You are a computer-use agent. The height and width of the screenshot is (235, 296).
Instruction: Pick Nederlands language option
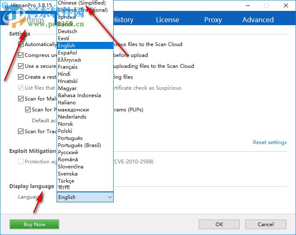pyautogui.click(x=85, y=117)
